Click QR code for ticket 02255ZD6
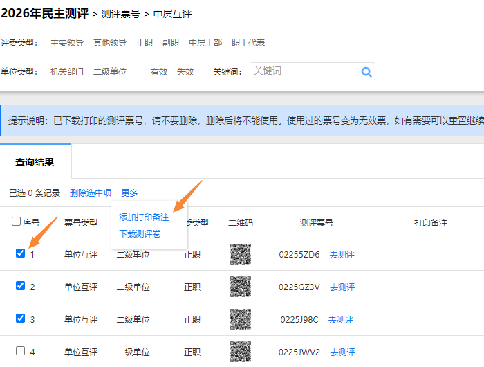The width and height of the screenshot is (484, 367). coord(241,254)
